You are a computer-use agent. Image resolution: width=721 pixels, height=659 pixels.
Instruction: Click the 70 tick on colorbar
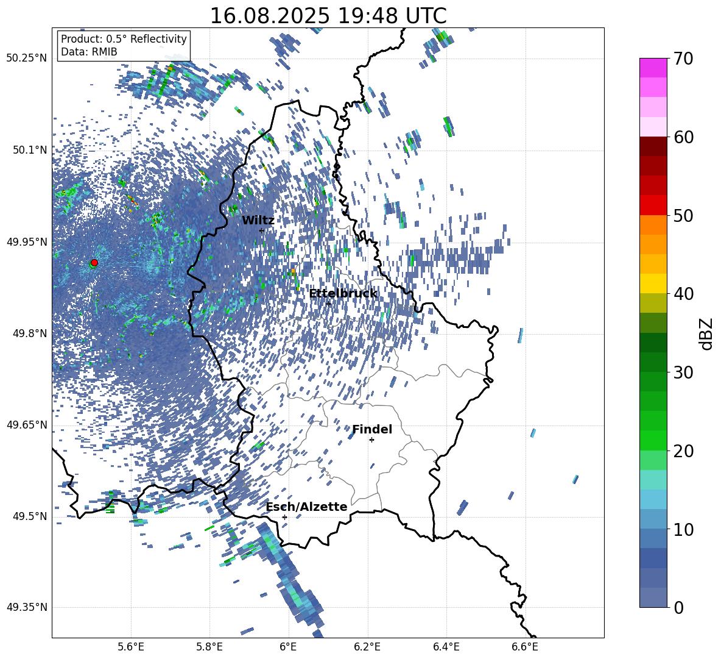coord(683,59)
